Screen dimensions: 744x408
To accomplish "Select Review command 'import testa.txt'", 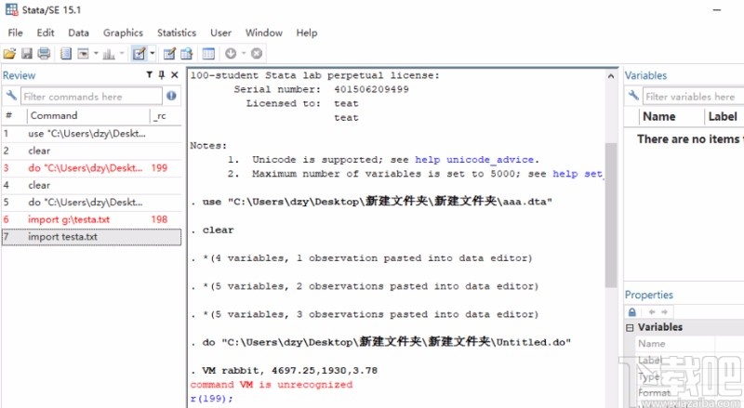I will click(x=91, y=237).
